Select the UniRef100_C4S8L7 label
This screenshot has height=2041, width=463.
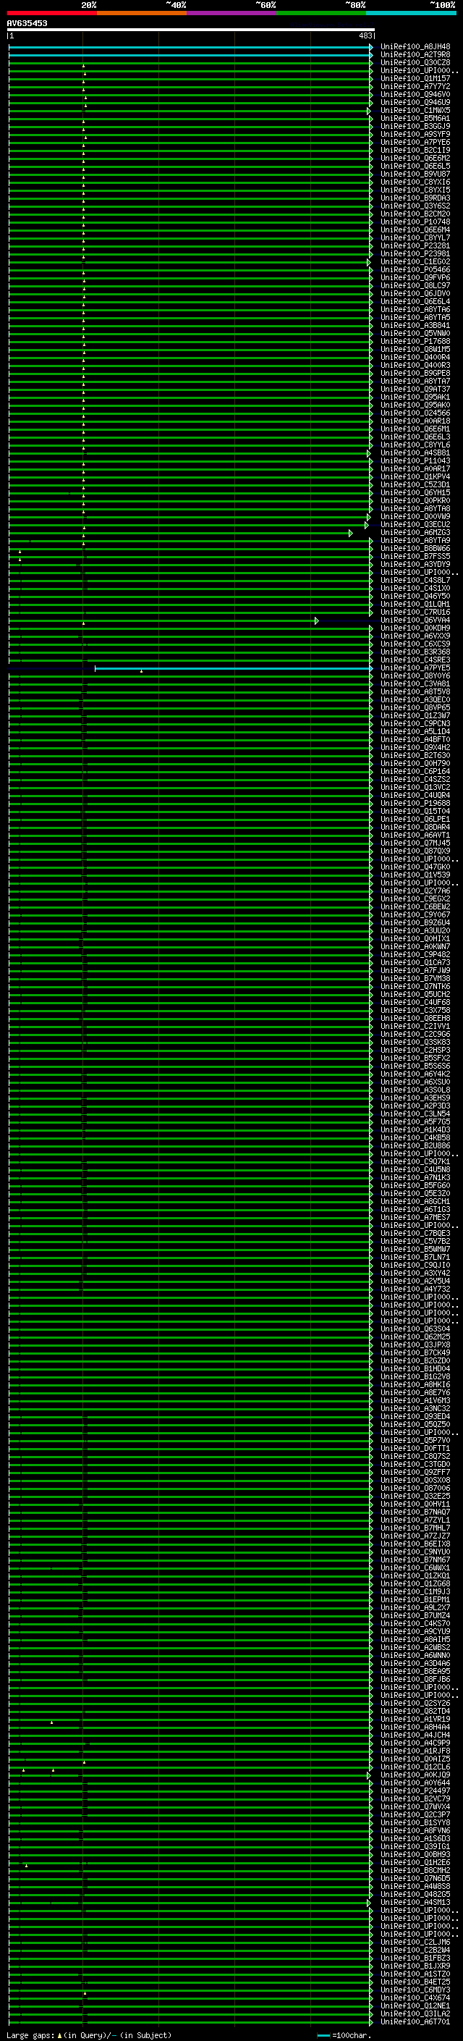click(x=415, y=580)
